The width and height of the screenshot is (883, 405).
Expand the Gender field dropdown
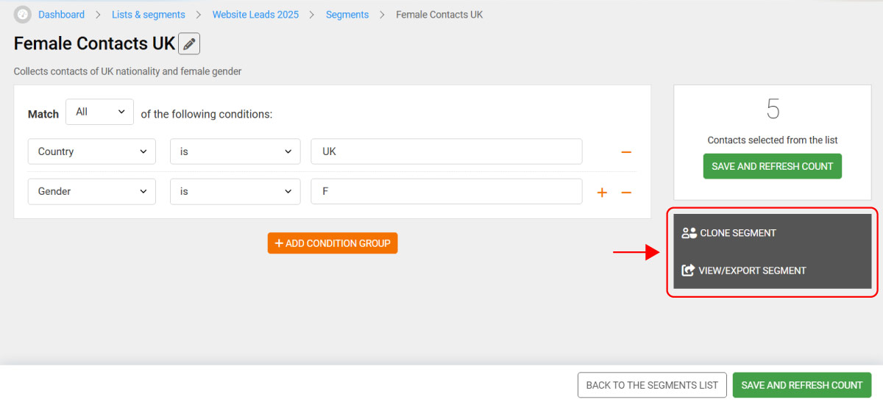pyautogui.click(x=92, y=192)
